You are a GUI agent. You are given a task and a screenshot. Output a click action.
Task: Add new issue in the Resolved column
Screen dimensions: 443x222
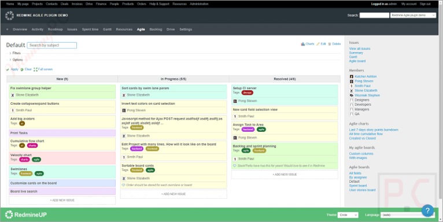click(x=285, y=175)
